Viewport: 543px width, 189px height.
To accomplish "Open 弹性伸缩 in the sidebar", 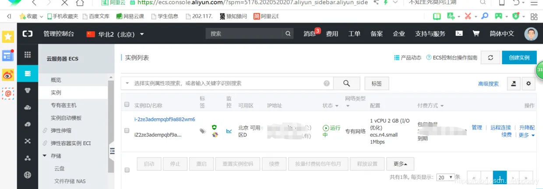I will (x=61, y=131).
